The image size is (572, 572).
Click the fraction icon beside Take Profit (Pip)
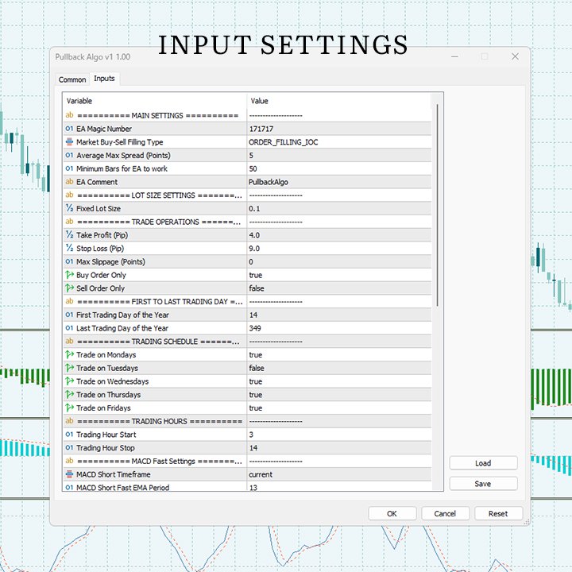69,235
